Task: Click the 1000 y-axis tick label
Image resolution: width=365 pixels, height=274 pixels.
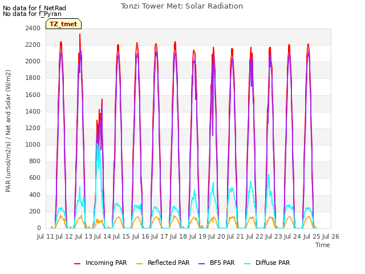Action: (33, 144)
